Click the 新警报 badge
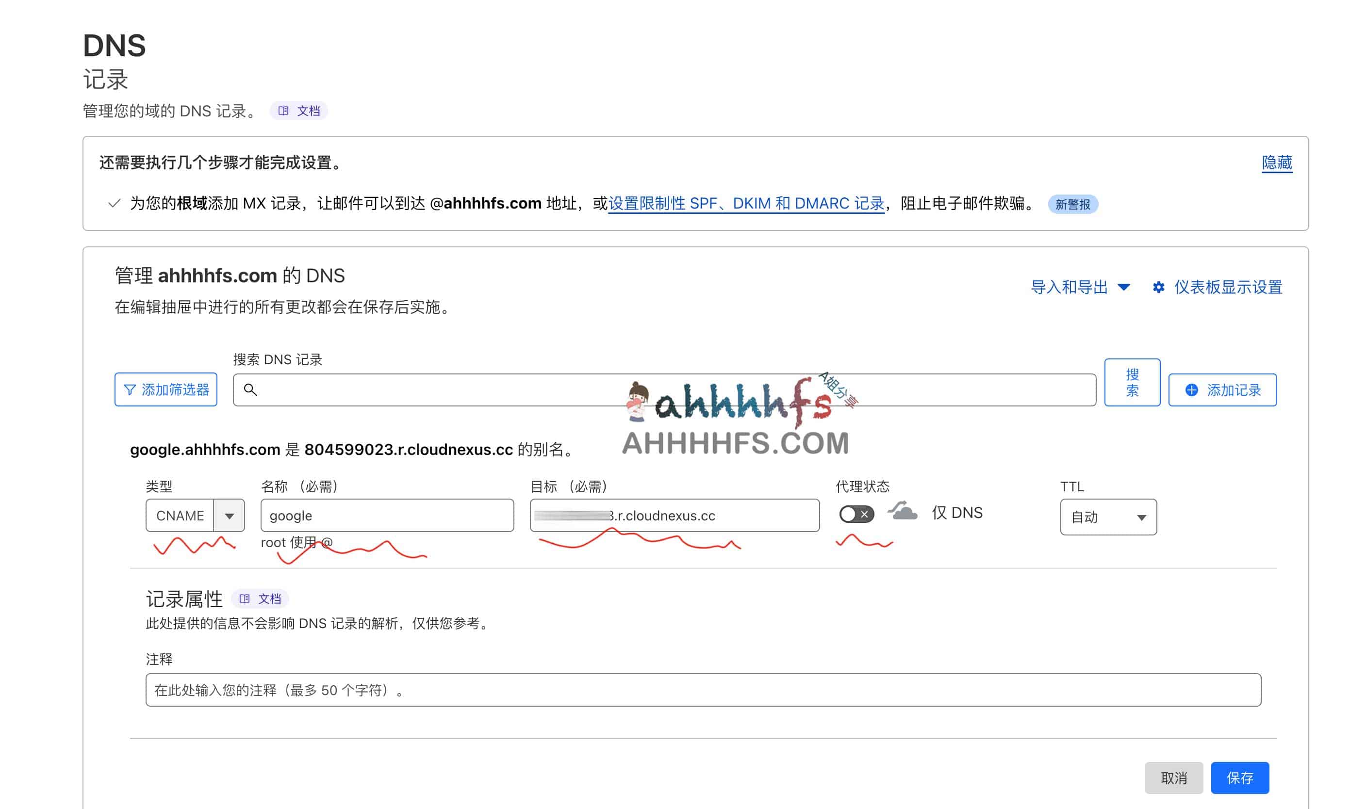 (1072, 204)
